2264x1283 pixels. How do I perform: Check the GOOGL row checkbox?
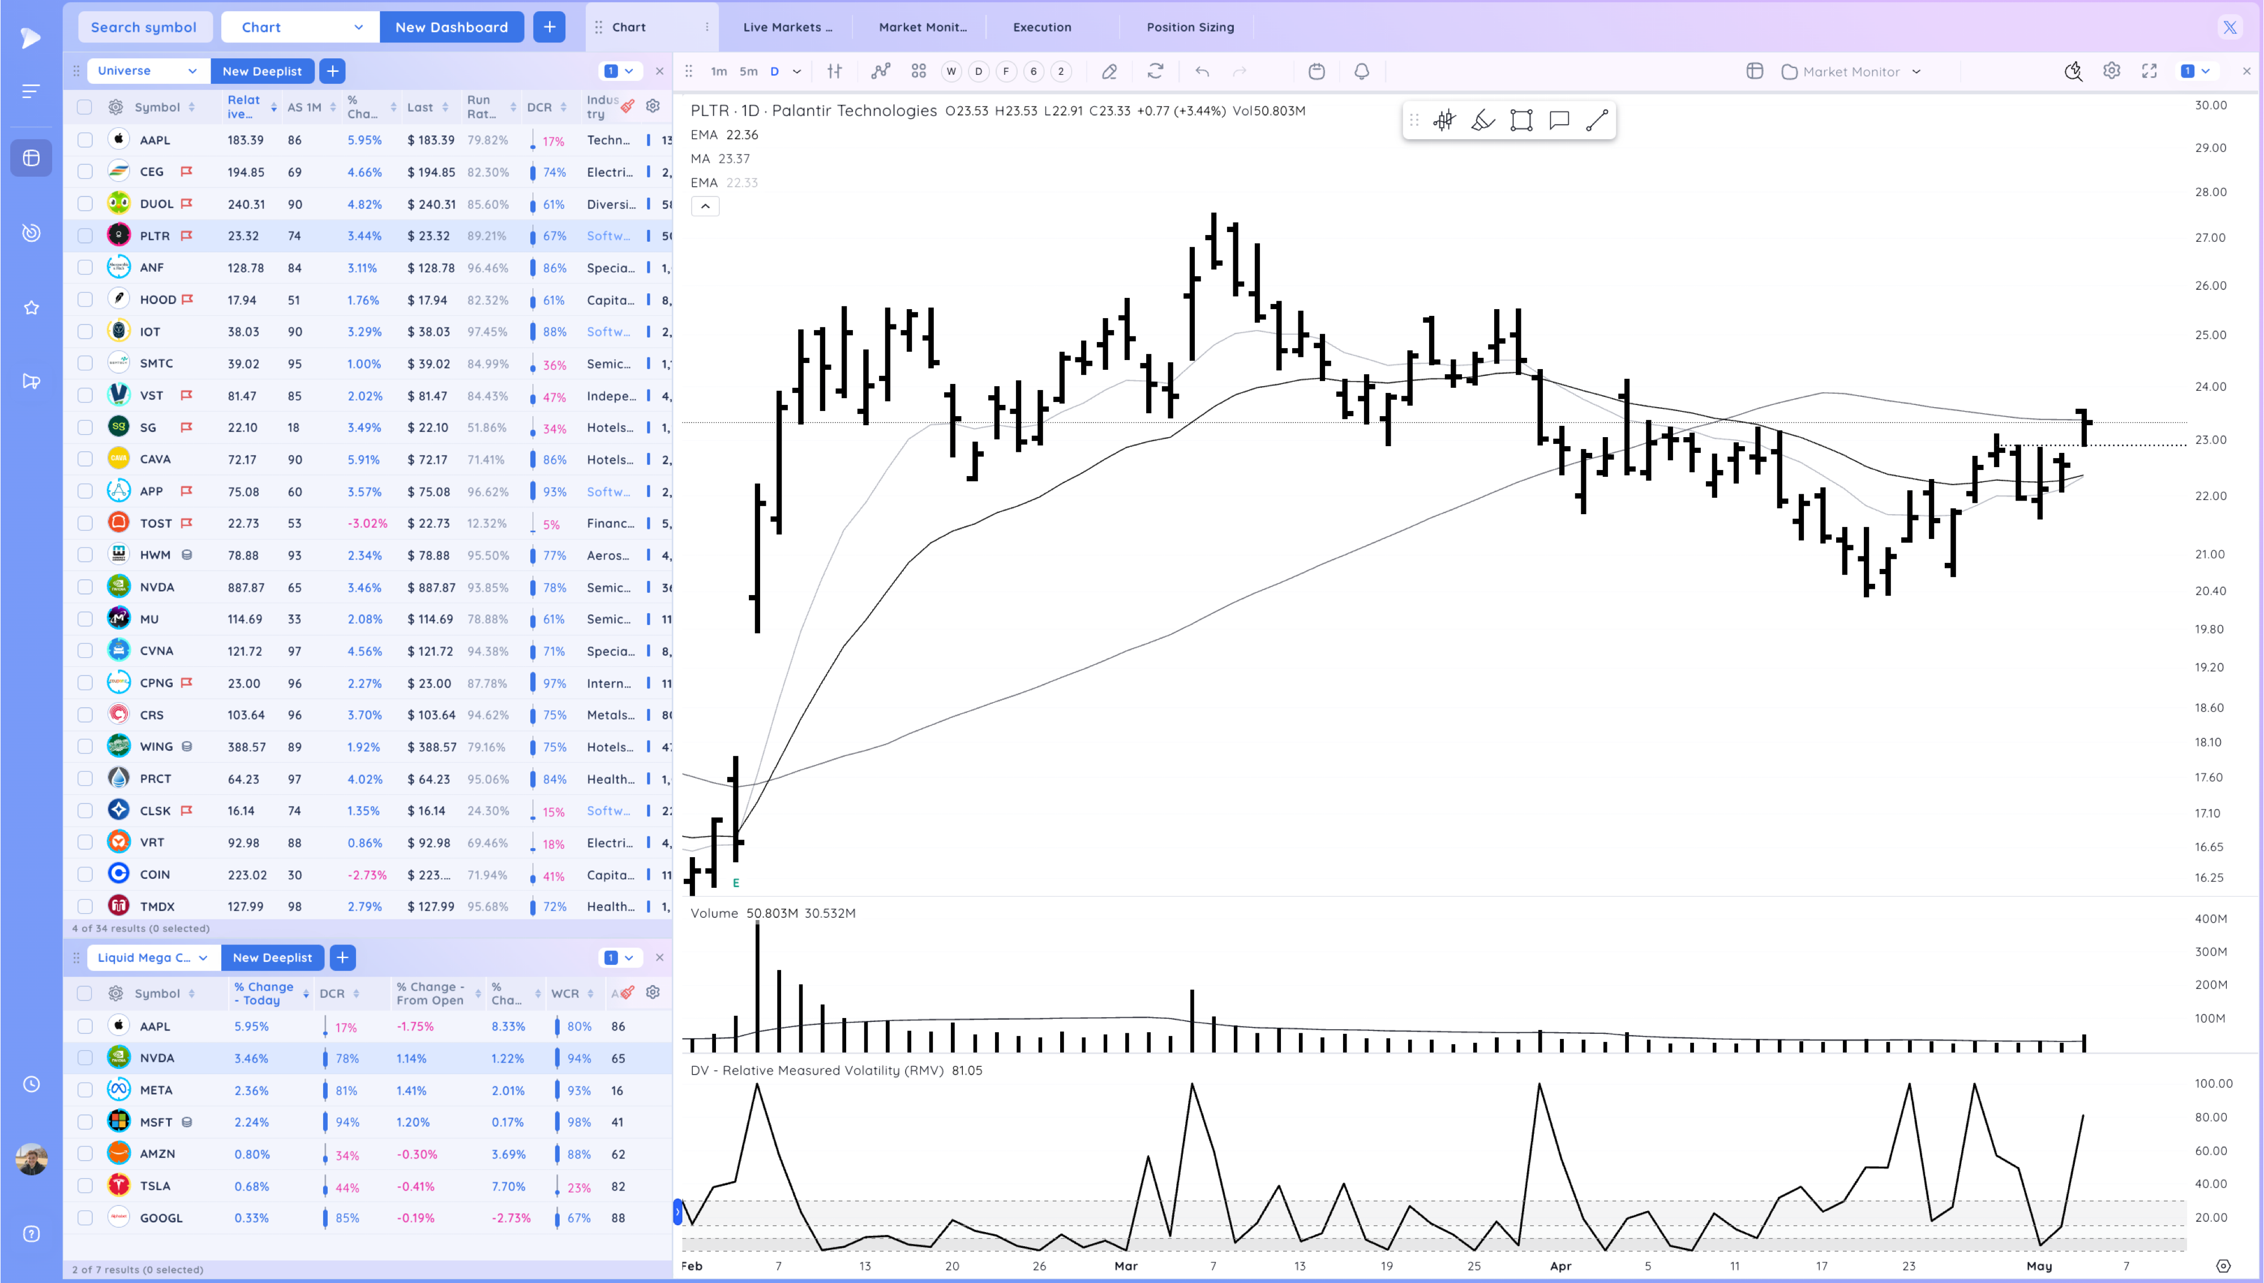click(84, 1218)
